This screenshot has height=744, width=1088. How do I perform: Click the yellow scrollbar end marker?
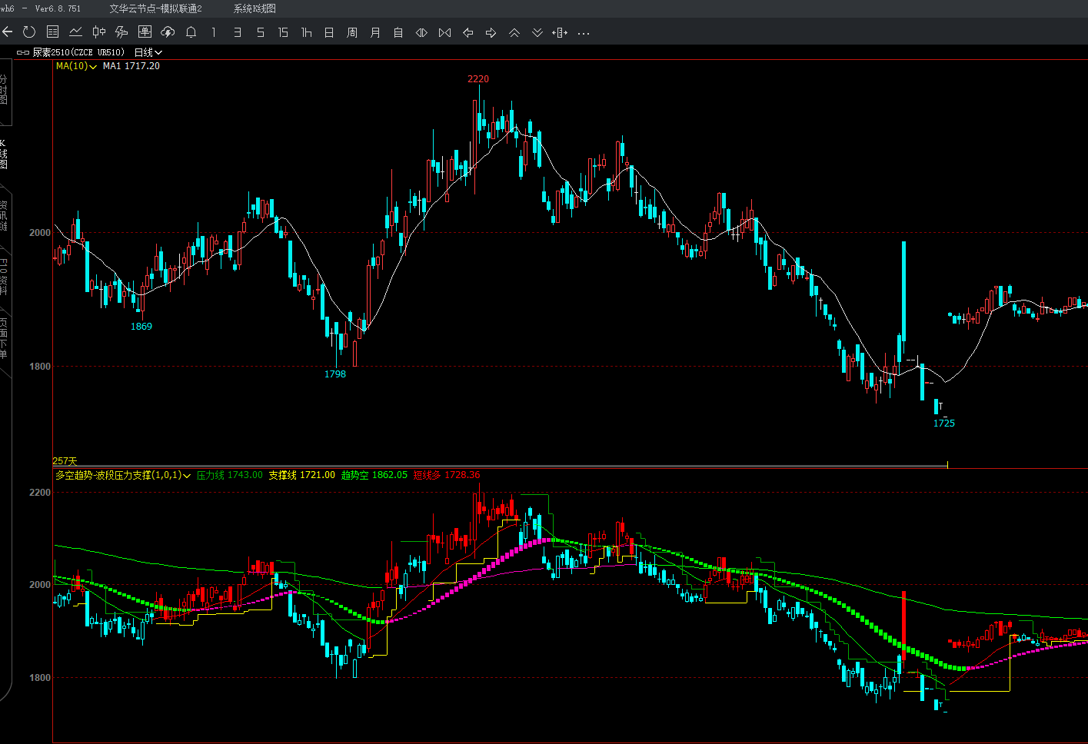(947, 465)
